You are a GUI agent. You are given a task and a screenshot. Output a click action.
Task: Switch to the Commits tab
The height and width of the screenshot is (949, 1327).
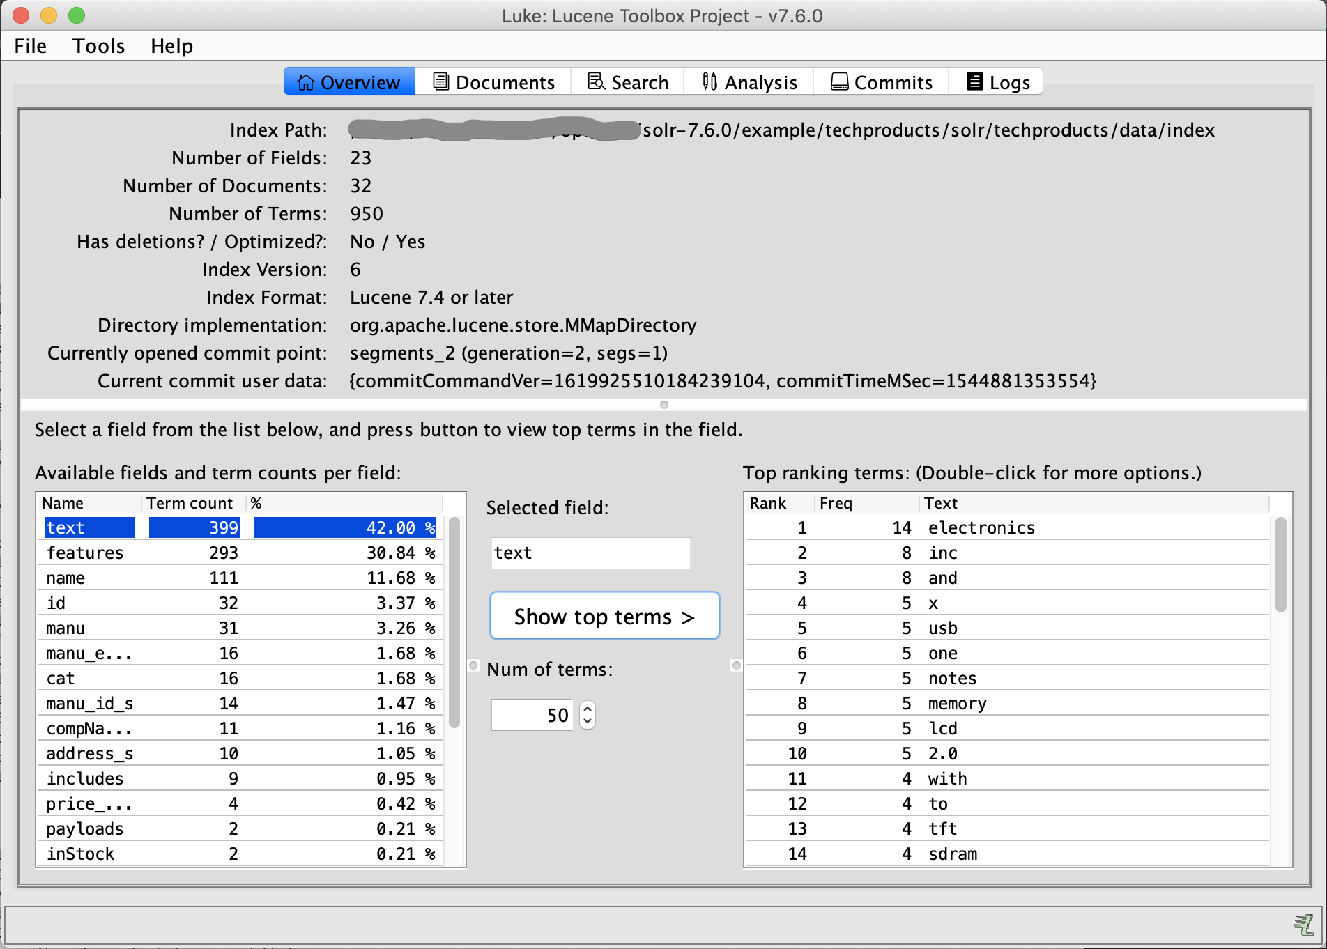coord(881,82)
